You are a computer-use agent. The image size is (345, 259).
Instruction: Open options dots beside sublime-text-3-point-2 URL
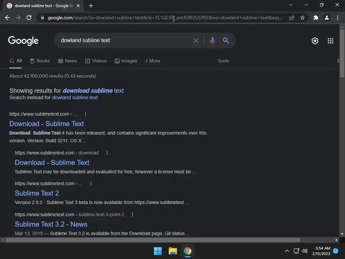click(x=132, y=214)
